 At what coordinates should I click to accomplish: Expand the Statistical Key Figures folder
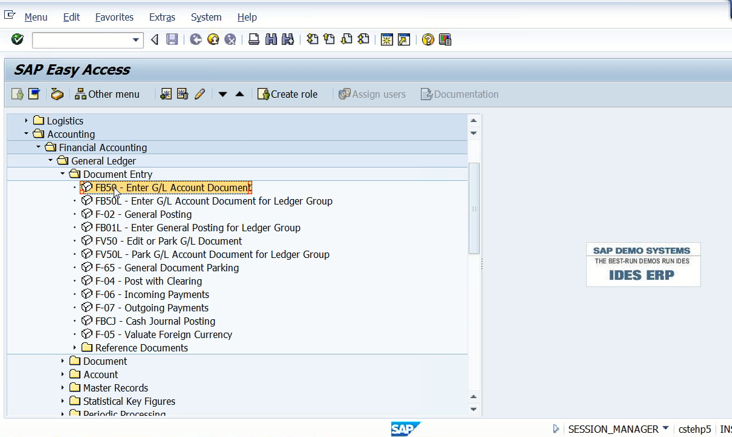tap(63, 401)
